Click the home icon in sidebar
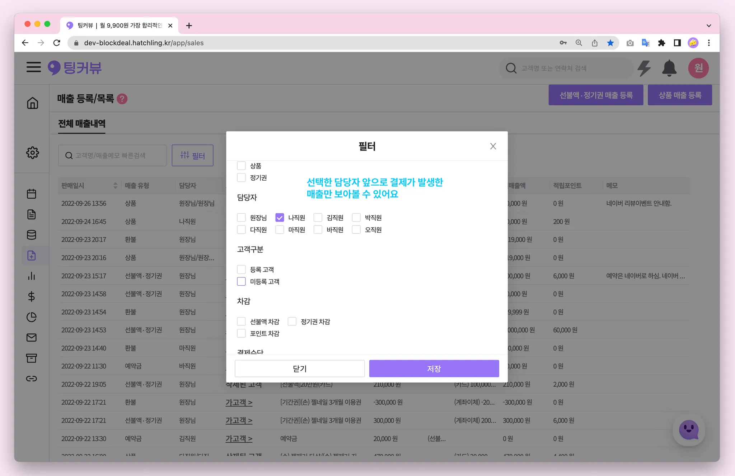The width and height of the screenshot is (735, 476). tap(32, 103)
